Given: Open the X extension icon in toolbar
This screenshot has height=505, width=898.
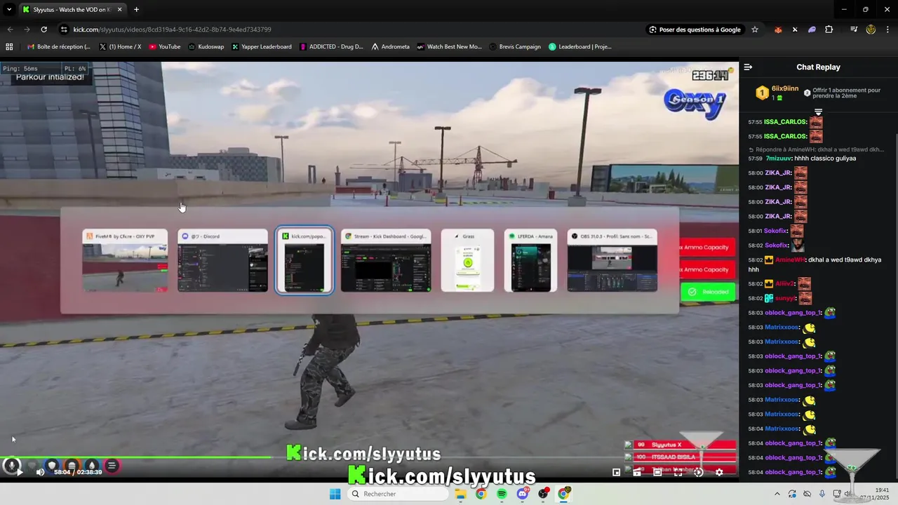Looking at the screenshot, I should (x=795, y=29).
